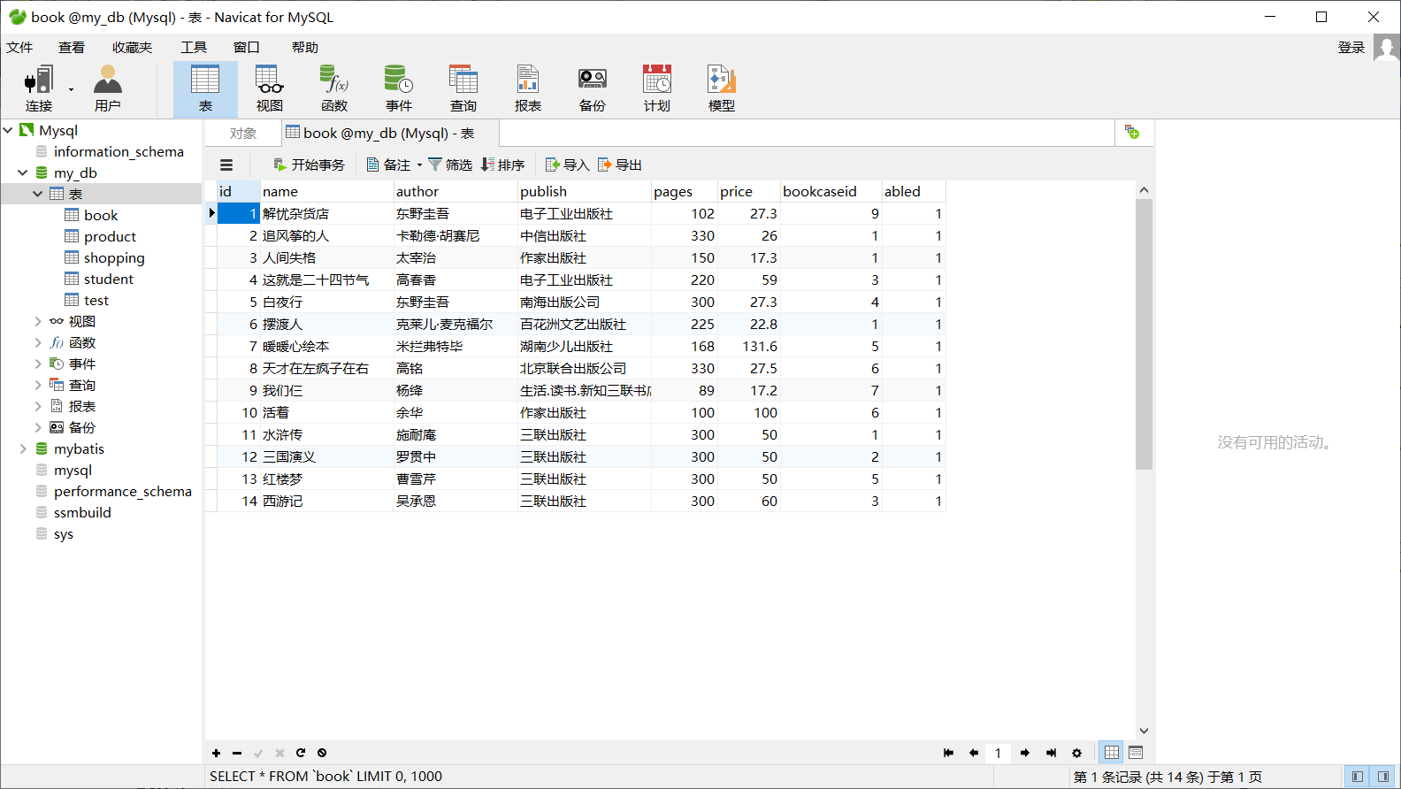The height and width of the screenshot is (789, 1401).
Task: Jump to the last page of records
Action: click(1051, 753)
